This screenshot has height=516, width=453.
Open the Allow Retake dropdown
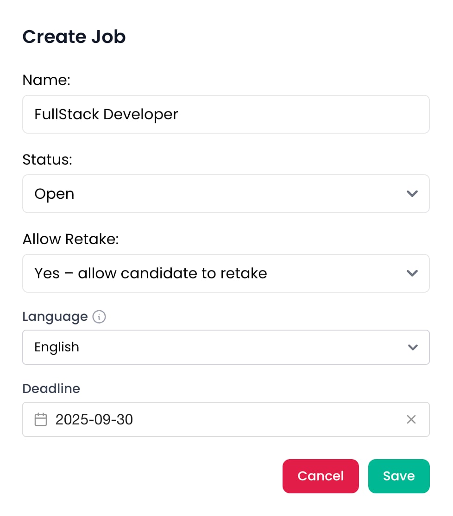pos(213,273)
